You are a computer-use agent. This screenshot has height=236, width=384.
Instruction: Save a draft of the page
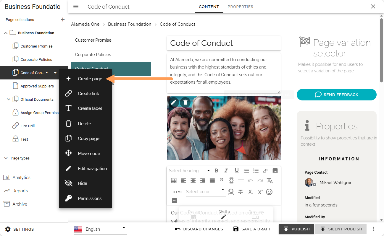[252, 229]
